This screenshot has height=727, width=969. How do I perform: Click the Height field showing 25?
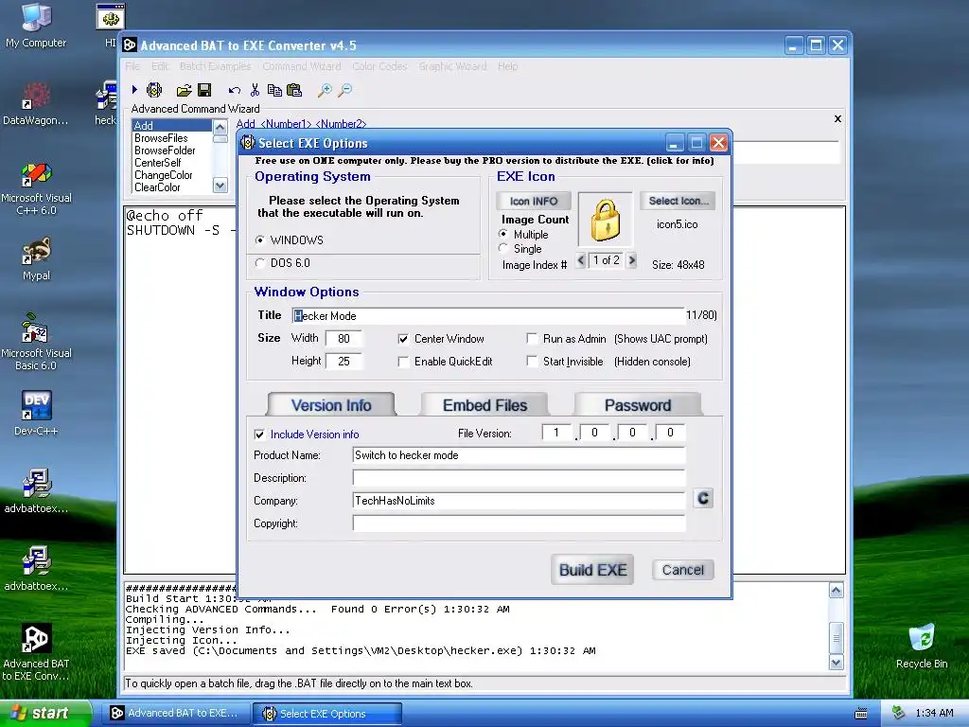pyautogui.click(x=344, y=361)
